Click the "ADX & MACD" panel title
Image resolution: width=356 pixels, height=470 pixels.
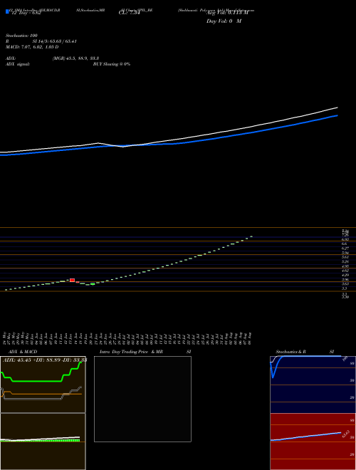click(23, 352)
